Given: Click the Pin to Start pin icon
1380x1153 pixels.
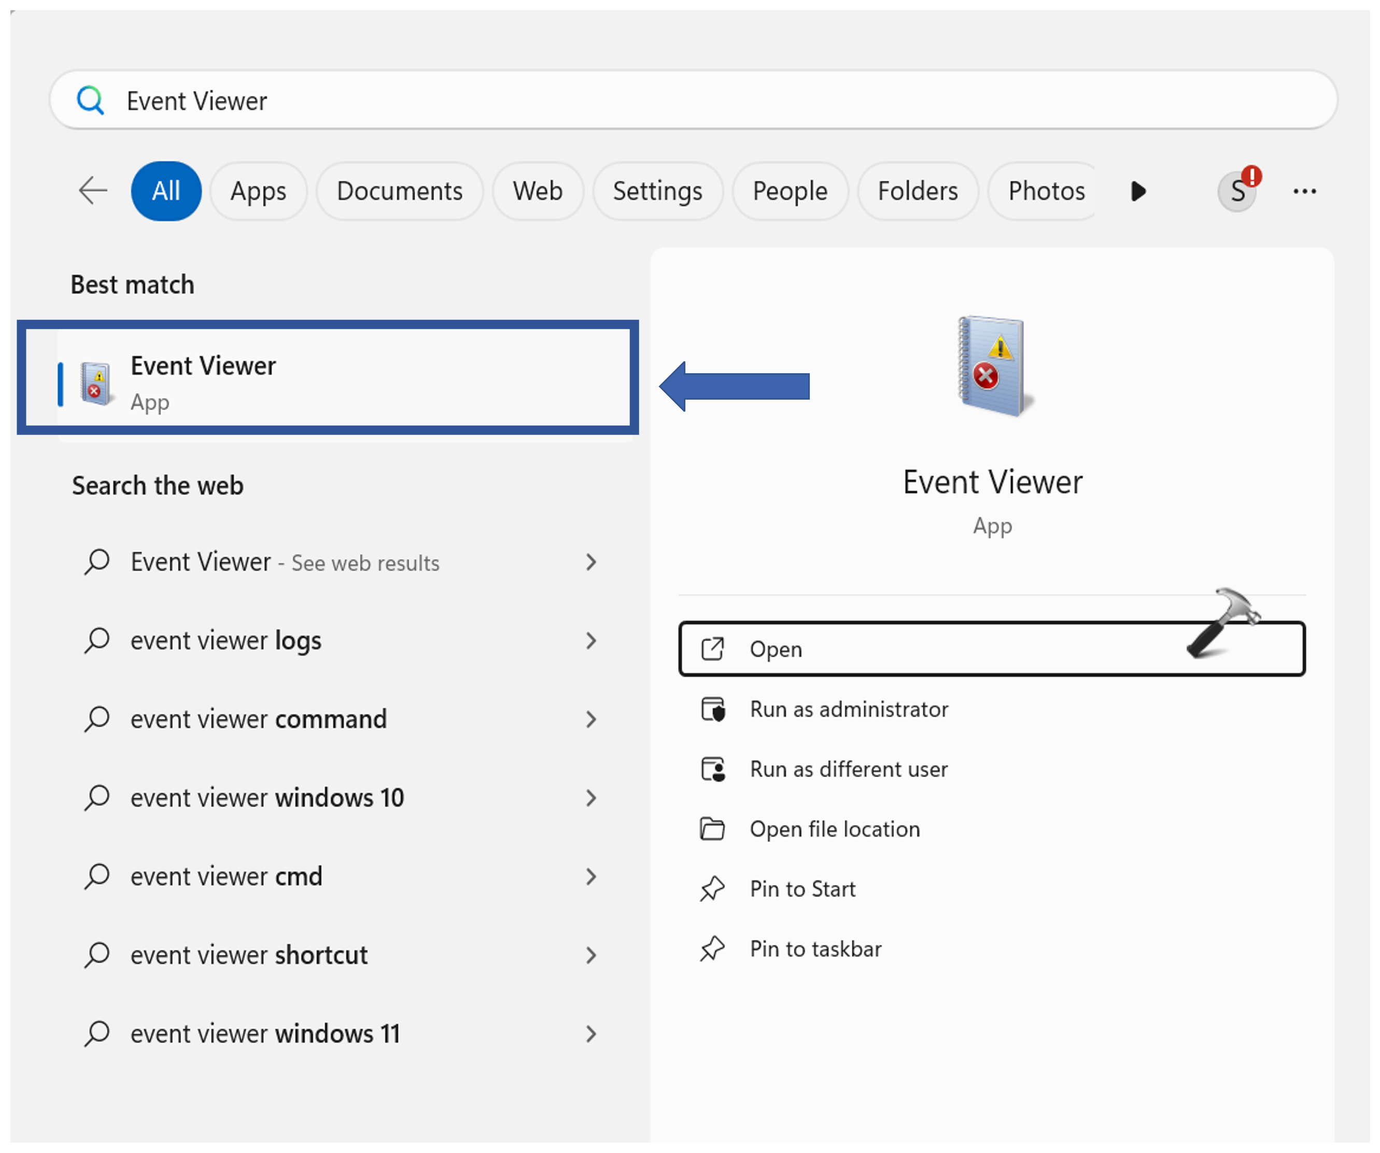Looking at the screenshot, I should coord(712,889).
